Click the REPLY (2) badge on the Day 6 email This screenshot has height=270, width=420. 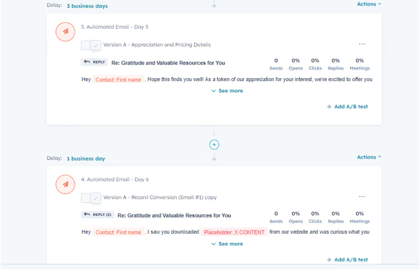point(97,215)
